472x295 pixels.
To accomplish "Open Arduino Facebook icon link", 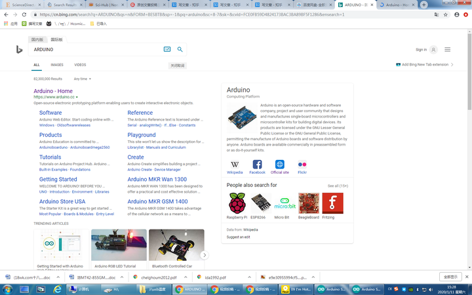I will pyautogui.click(x=257, y=165).
